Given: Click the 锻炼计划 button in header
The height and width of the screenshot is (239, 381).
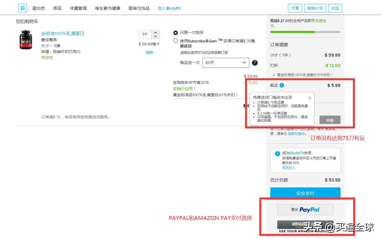Looking at the screenshot, I should pyautogui.click(x=315, y=8).
